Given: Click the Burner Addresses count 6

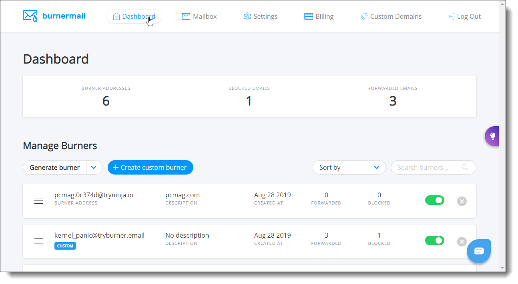Looking at the screenshot, I should coord(106,101).
